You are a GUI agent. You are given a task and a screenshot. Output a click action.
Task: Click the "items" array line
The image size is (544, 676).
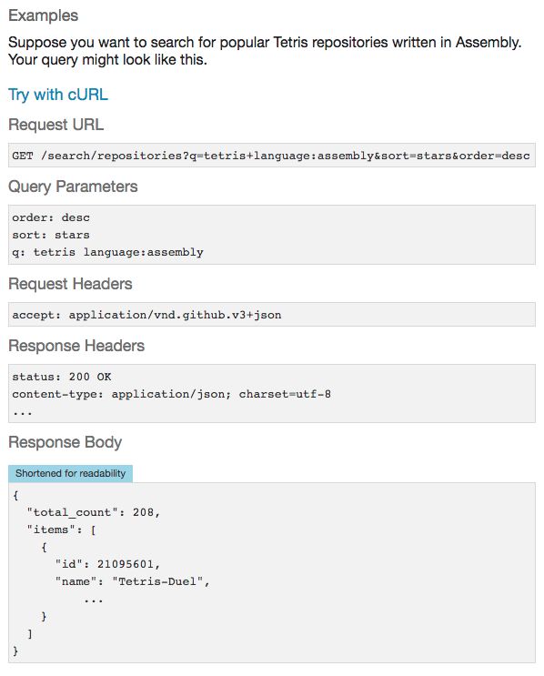tap(61, 530)
